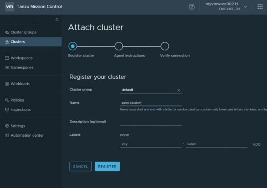Click the Settings sidebar icon
This screenshot has width=267, height=188.
point(7,126)
